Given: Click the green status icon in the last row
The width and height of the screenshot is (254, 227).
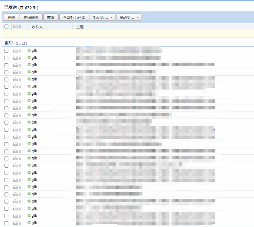Looking at the screenshot, I should [29, 223].
